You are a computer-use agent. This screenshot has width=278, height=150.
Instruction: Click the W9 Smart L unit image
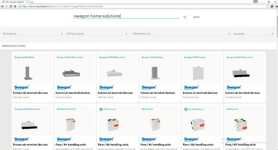[155, 125]
